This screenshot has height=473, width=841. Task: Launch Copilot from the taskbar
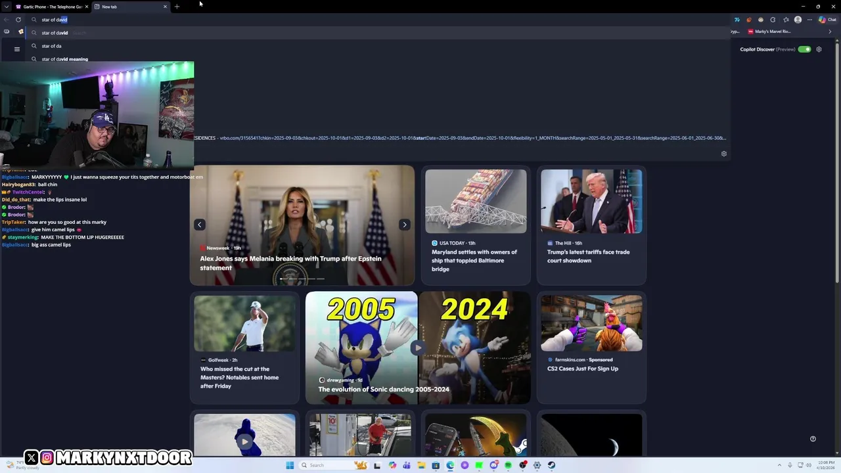392,465
